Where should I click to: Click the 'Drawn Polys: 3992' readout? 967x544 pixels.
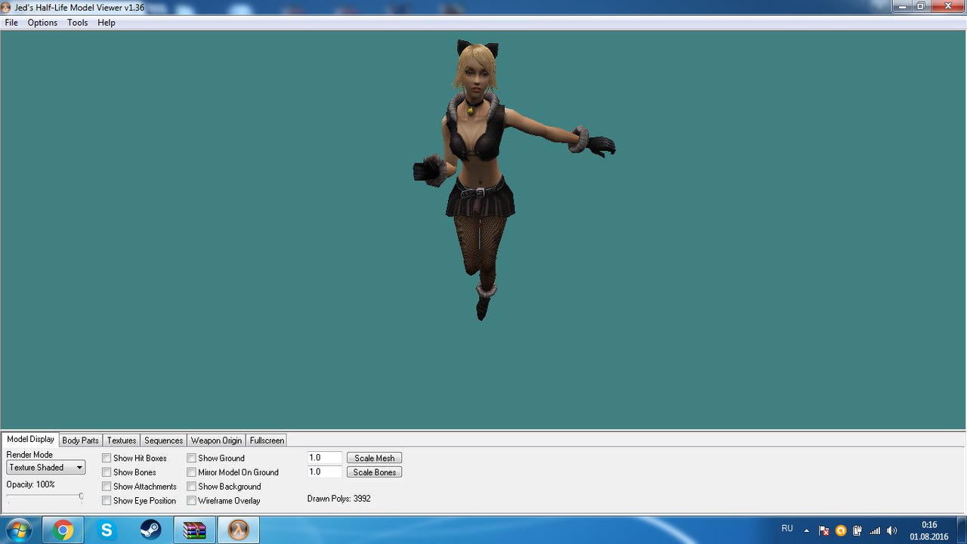coord(339,499)
